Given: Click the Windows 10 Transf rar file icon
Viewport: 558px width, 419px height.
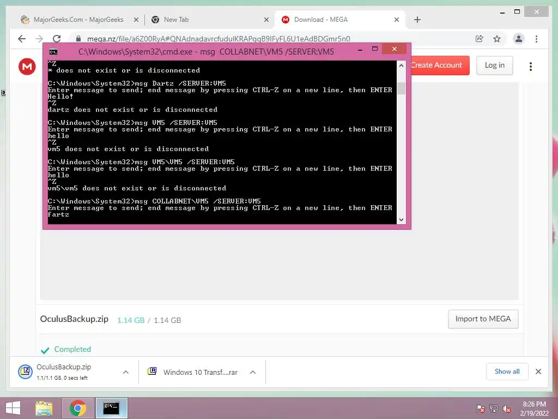Looking at the screenshot, I should 152,371.
